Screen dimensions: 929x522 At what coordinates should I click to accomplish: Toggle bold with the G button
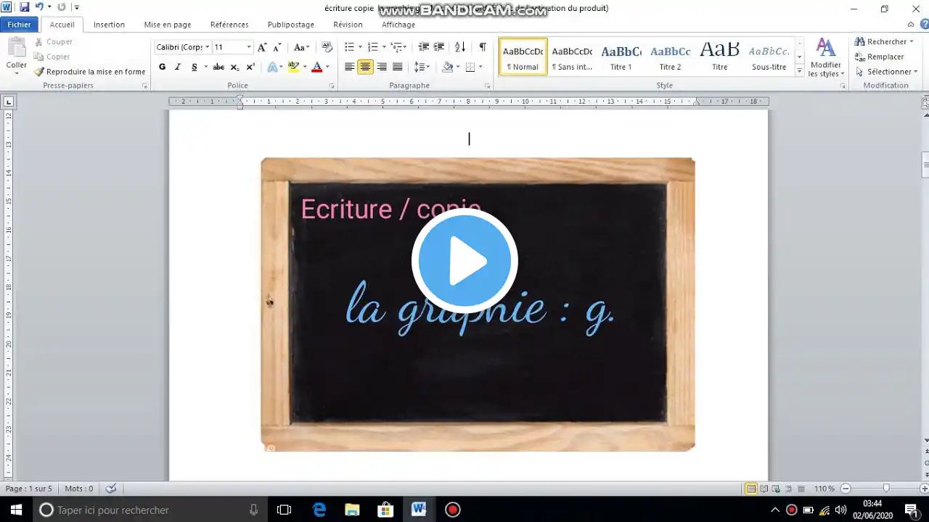point(162,67)
